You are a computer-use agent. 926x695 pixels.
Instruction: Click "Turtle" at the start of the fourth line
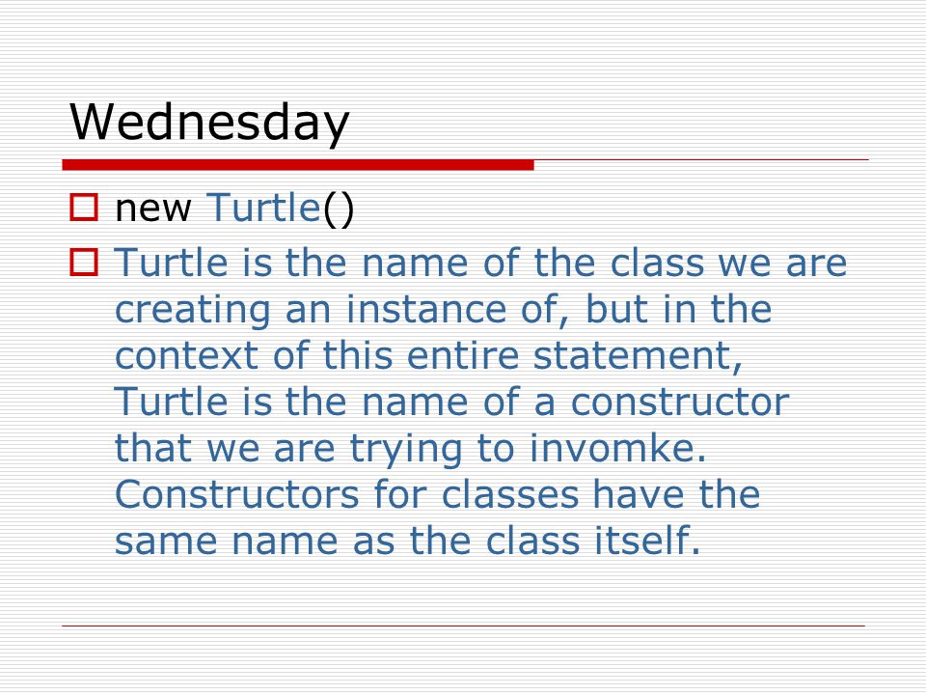[x=171, y=402]
